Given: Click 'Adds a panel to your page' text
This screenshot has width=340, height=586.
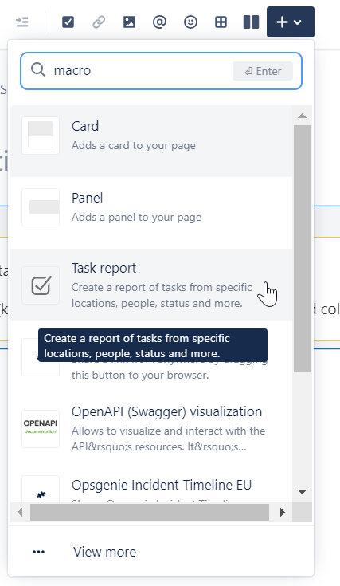Looking at the screenshot, I should [137, 217].
